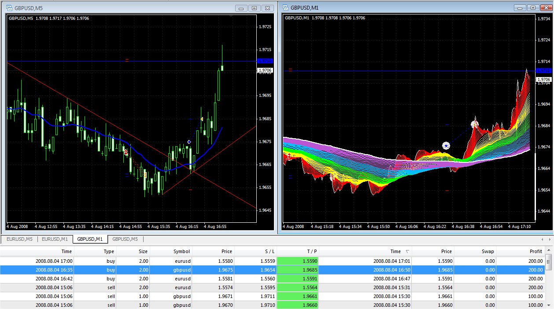Viewport: 554px width, 309px height.
Task: Click the green T/P cell 1.5590
Action: pos(298,261)
